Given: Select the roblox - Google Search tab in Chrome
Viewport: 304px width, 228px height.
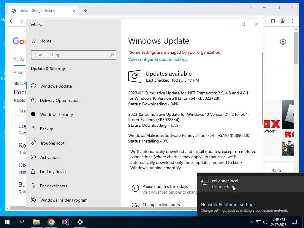Looking at the screenshot, I should click(x=43, y=11).
